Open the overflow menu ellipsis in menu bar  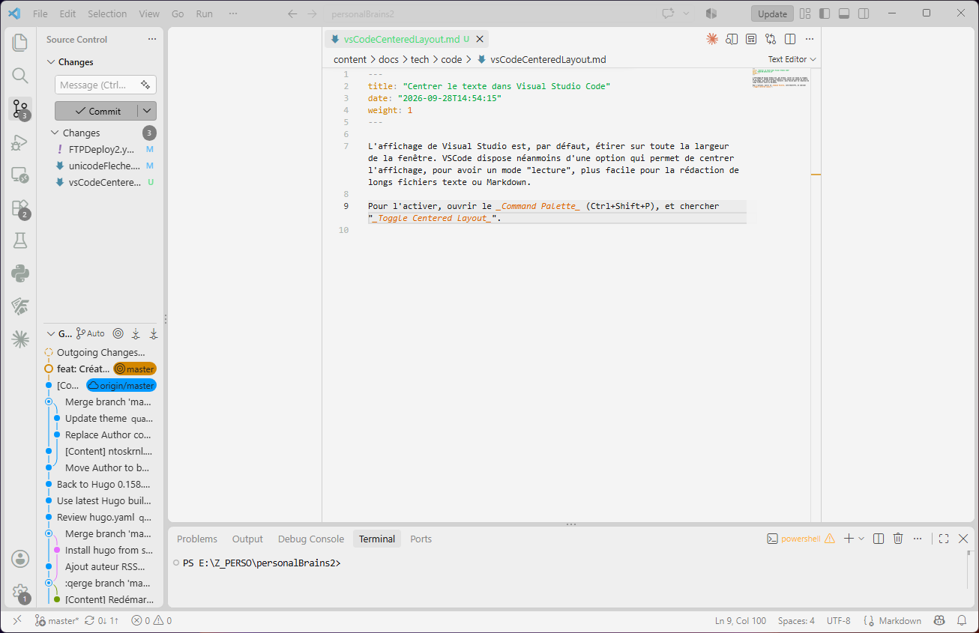click(233, 13)
